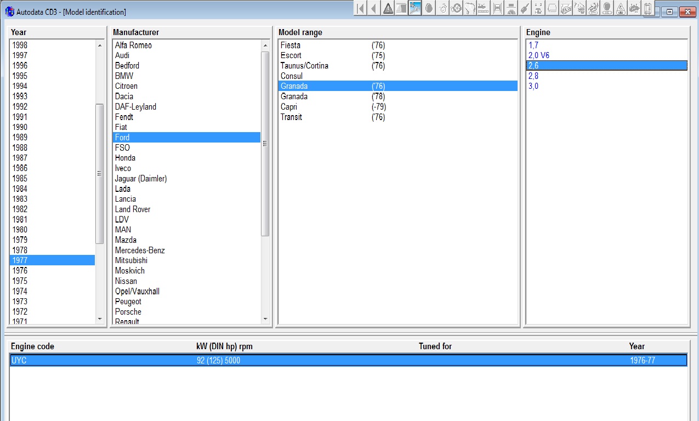Click the grey oval toolbar icon

(429, 8)
